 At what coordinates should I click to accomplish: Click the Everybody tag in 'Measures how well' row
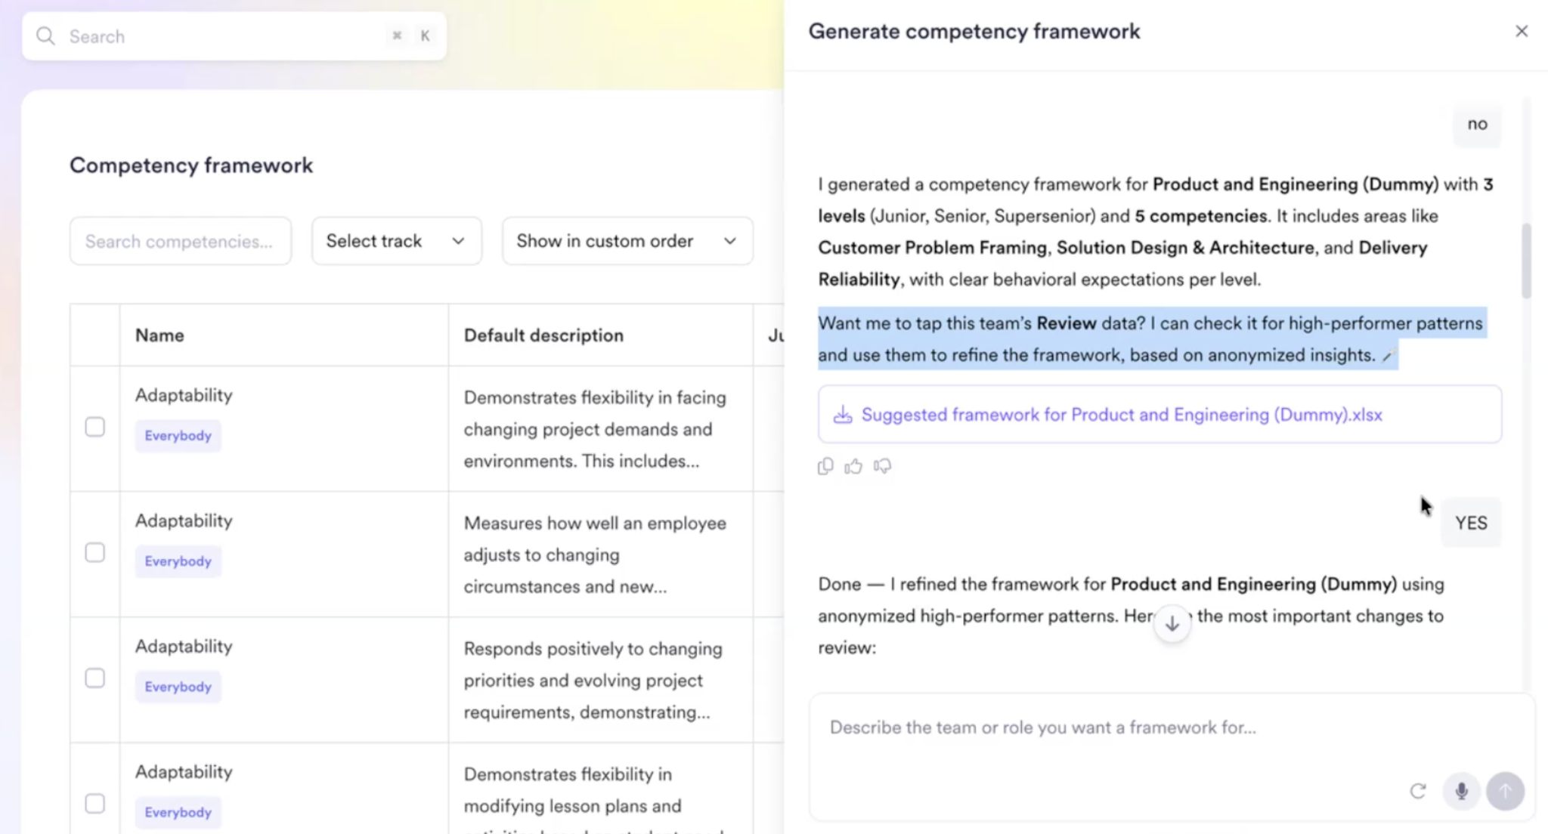pyautogui.click(x=178, y=561)
